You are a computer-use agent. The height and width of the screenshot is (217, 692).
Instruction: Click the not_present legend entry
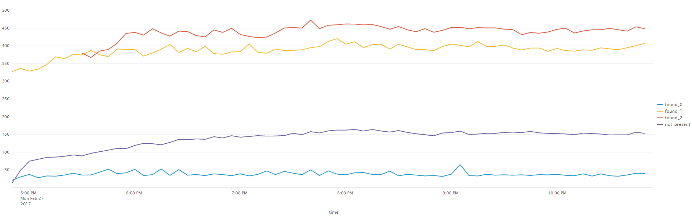point(674,124)
